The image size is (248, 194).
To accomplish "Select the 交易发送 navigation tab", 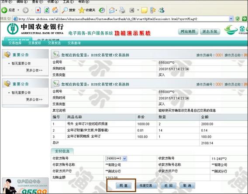I will point(54,43).
